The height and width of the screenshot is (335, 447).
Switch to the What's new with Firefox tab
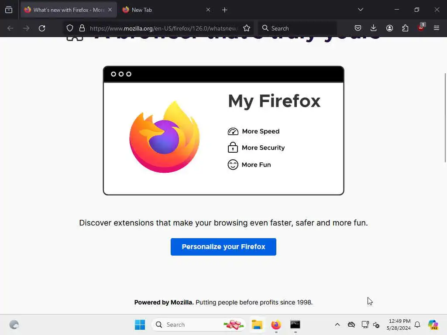(x=69, y=10)
